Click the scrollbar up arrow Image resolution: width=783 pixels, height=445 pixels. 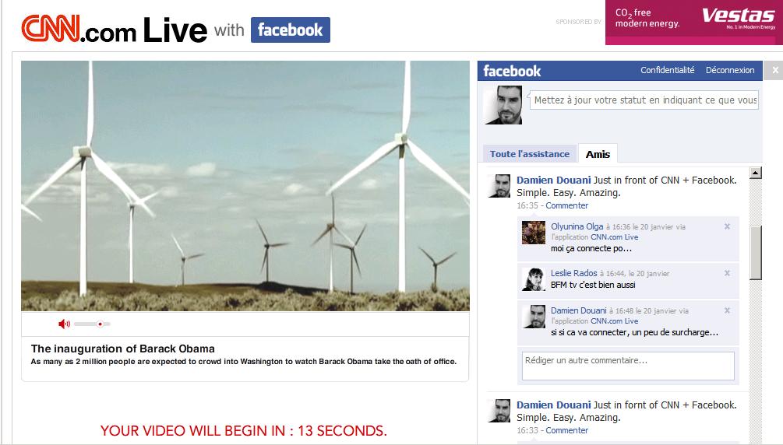(x=756, y=173)
